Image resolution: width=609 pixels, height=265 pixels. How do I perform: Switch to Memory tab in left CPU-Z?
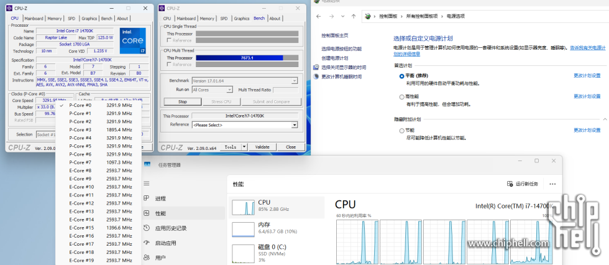55,18
